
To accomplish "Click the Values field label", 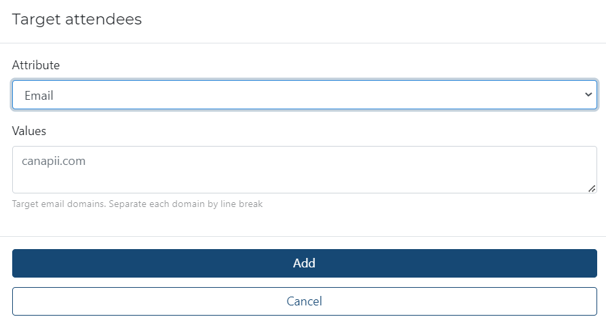I will (x=29, y=131).
